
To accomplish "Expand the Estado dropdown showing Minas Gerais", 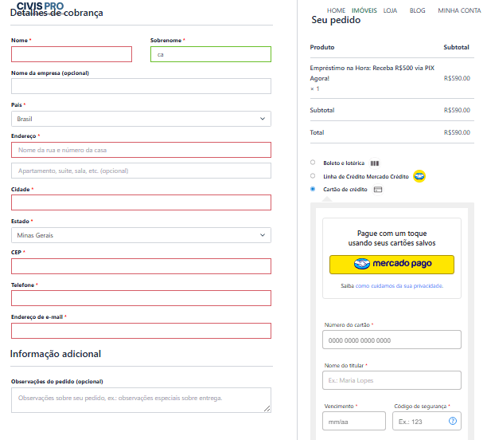I will (141, 235).
